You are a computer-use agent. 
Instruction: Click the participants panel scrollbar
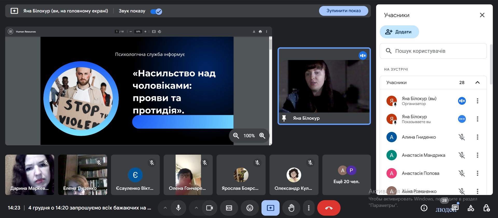[491, 65]
